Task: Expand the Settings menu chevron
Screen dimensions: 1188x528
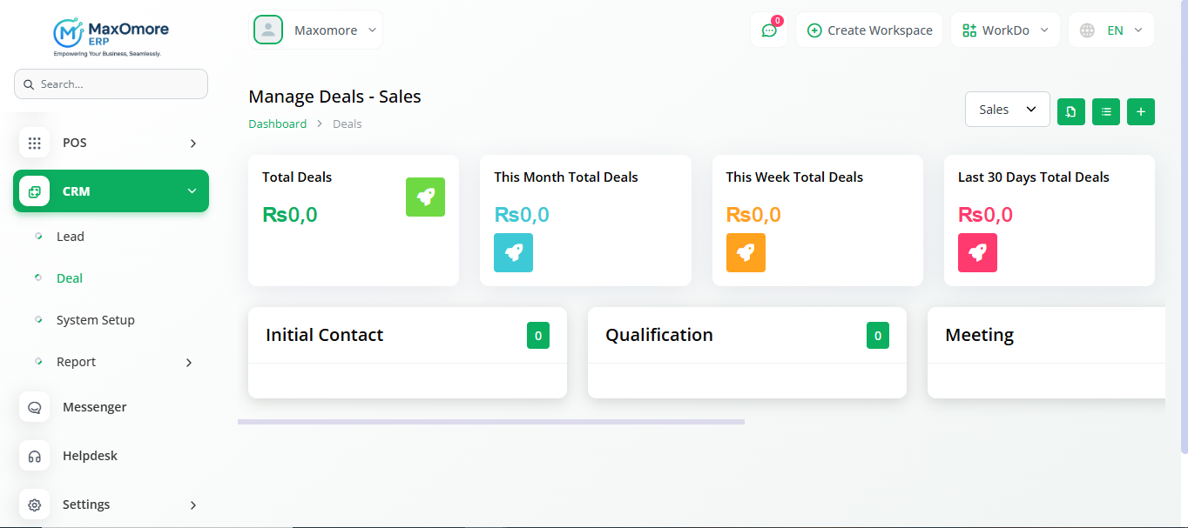Action: (x=193, y=505)
